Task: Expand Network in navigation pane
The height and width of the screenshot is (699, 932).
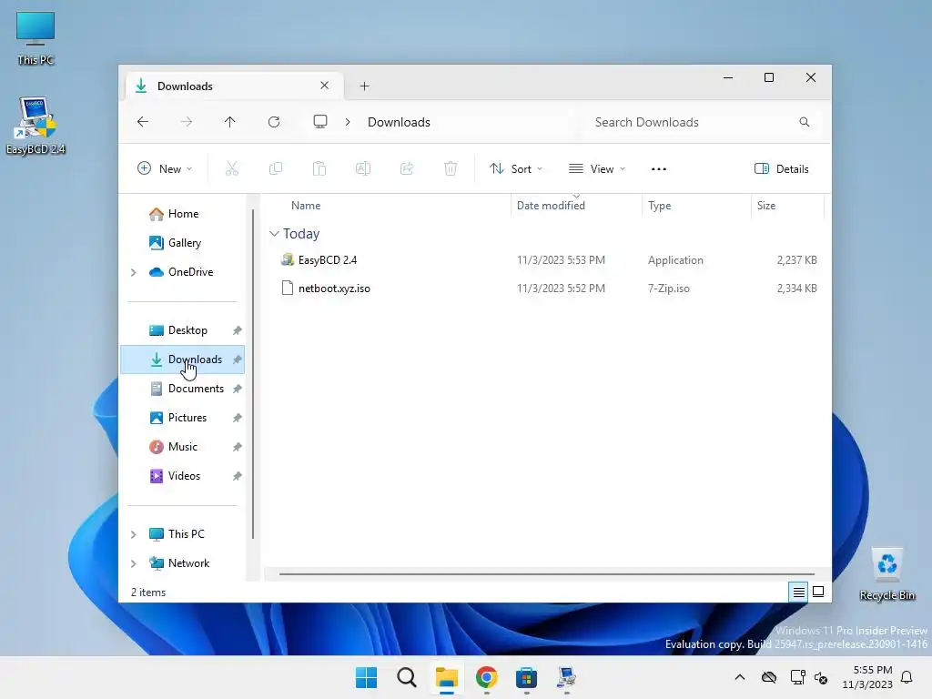Action: (133, 563)
